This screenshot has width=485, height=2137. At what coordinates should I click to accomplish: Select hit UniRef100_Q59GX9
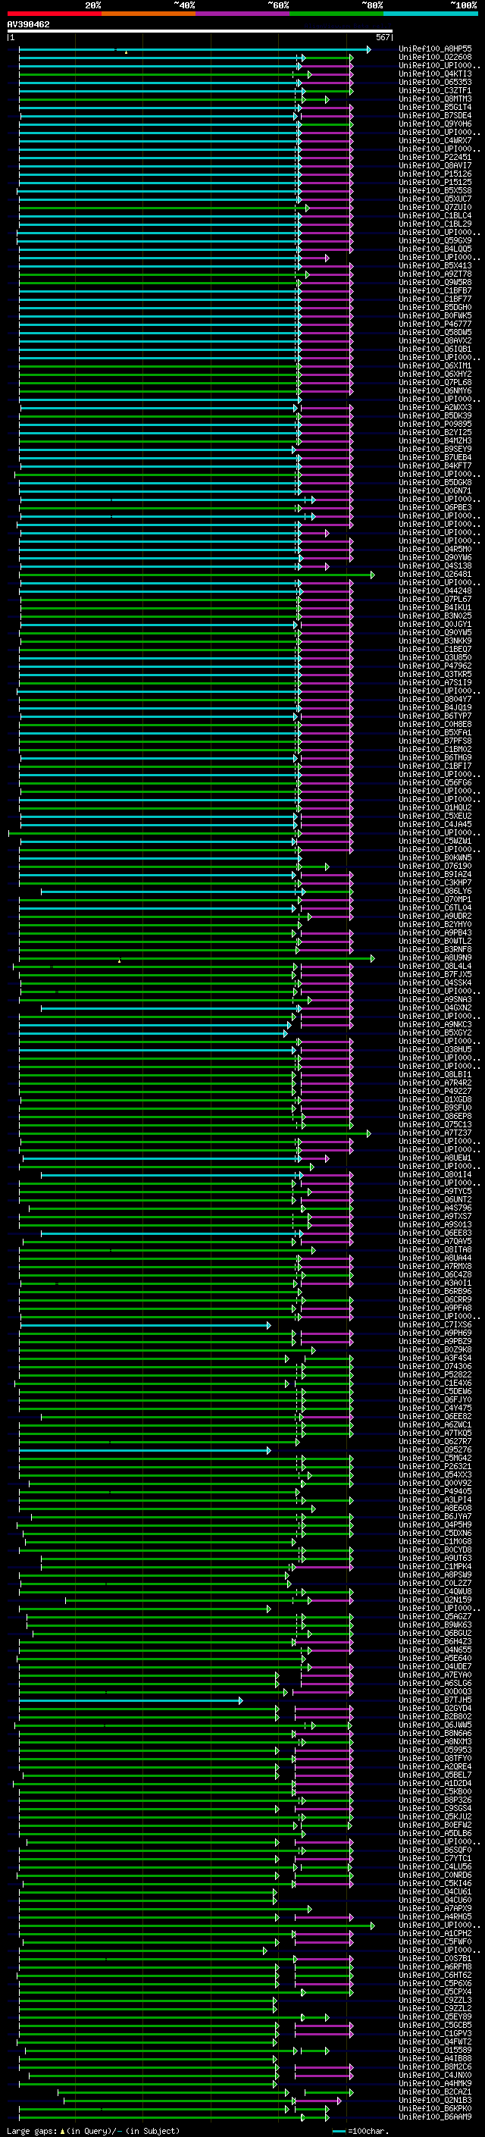[435, 240]
